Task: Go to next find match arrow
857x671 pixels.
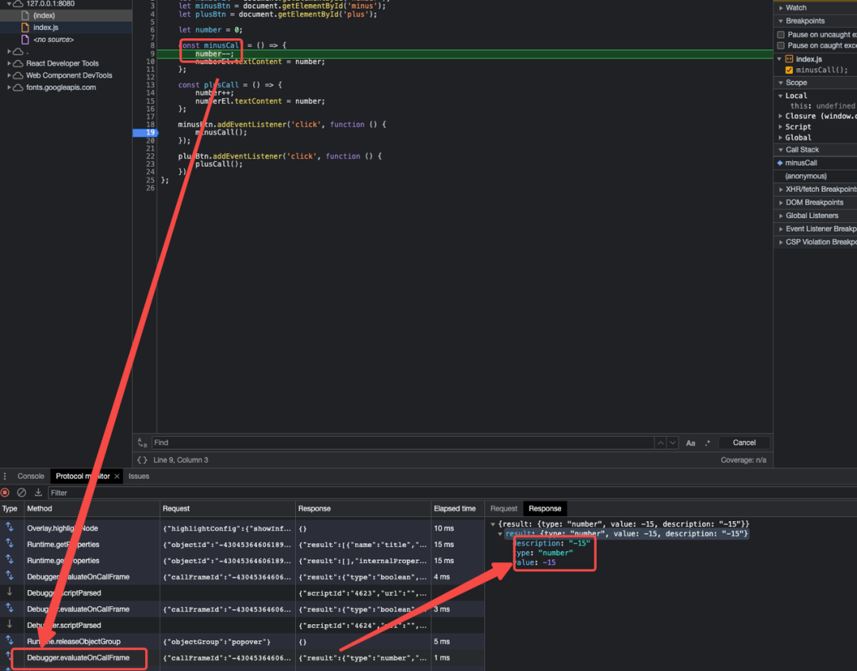Action: click(673, 443)
